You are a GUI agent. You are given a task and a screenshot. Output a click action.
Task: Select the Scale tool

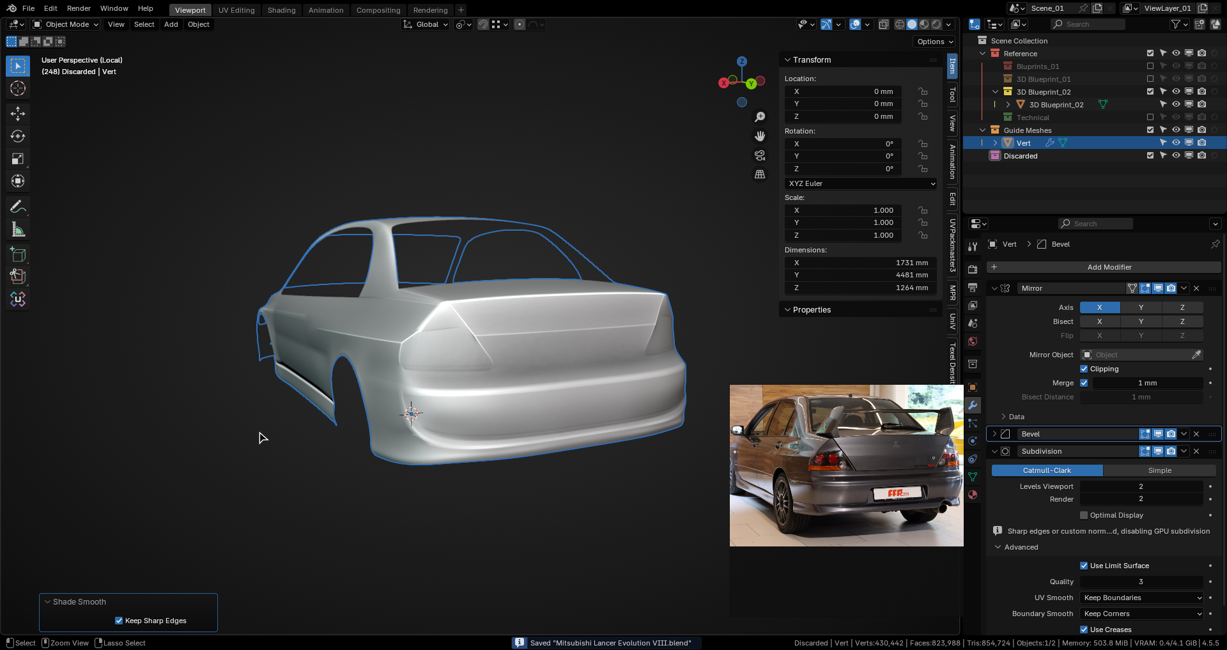tap(18, 159)
